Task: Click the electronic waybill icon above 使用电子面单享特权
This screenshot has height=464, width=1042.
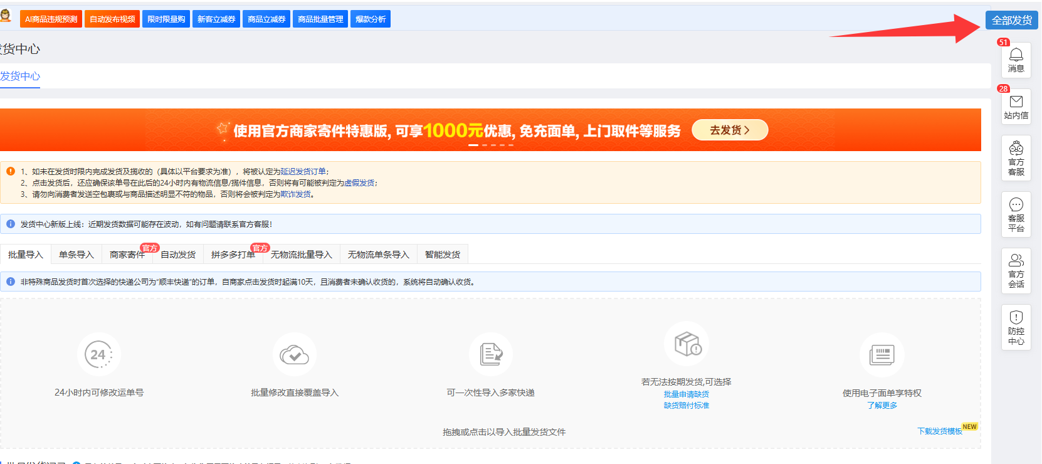Action: point(881,355)
